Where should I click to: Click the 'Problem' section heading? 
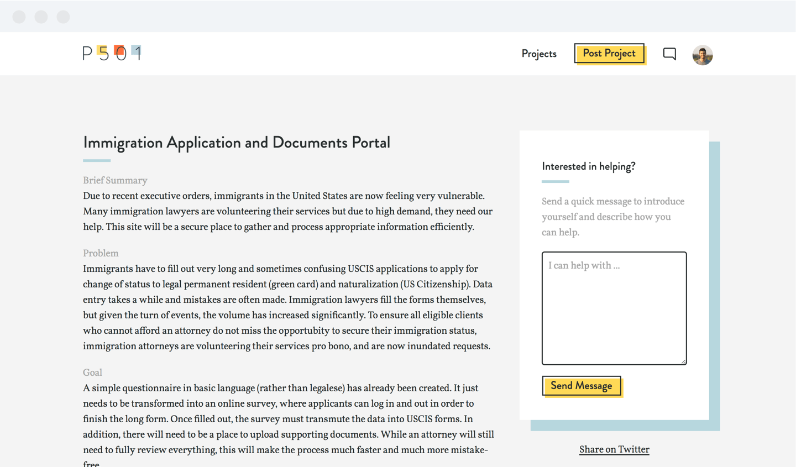tap(101, 253)
